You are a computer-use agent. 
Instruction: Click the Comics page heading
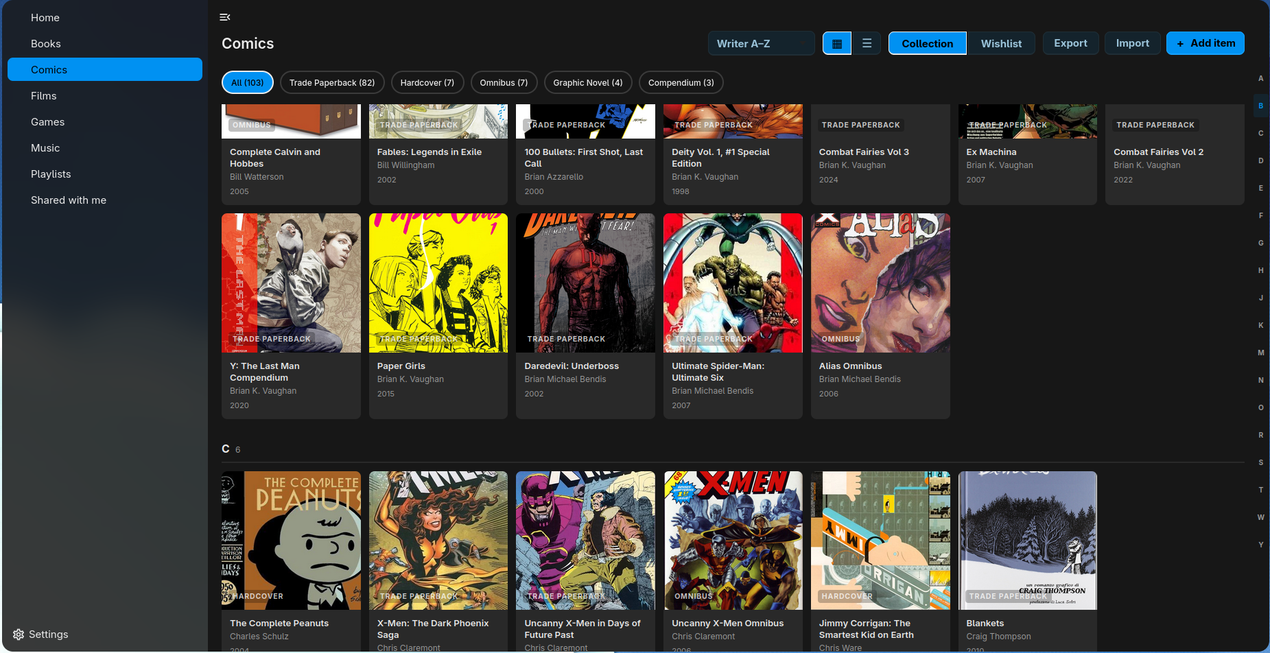point(248,43)
